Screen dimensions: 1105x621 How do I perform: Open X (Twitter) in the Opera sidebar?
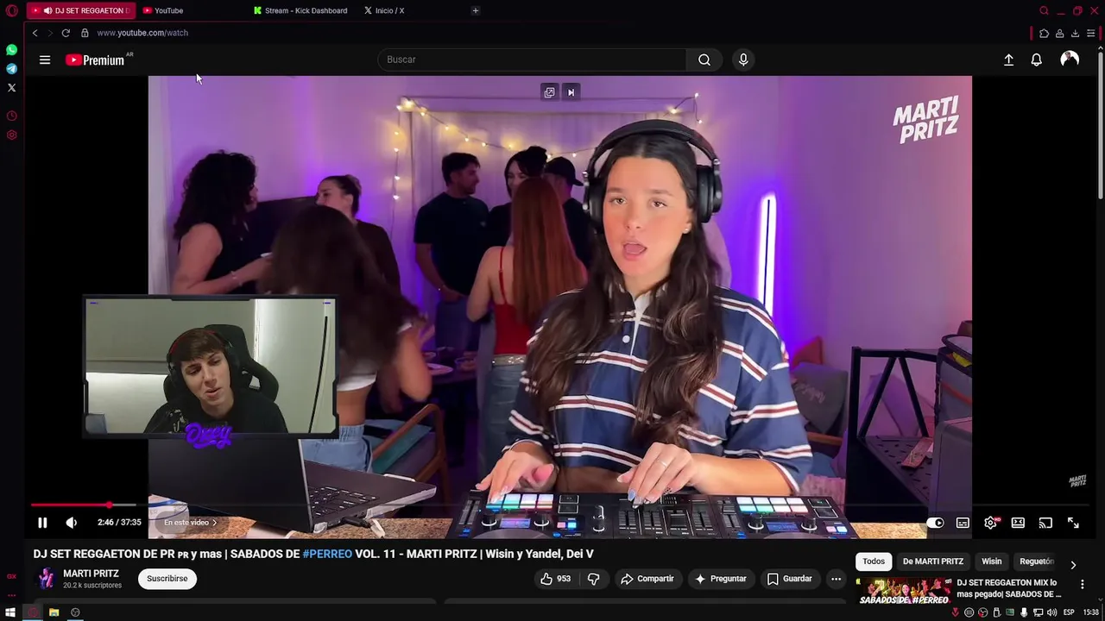[11, 88]
